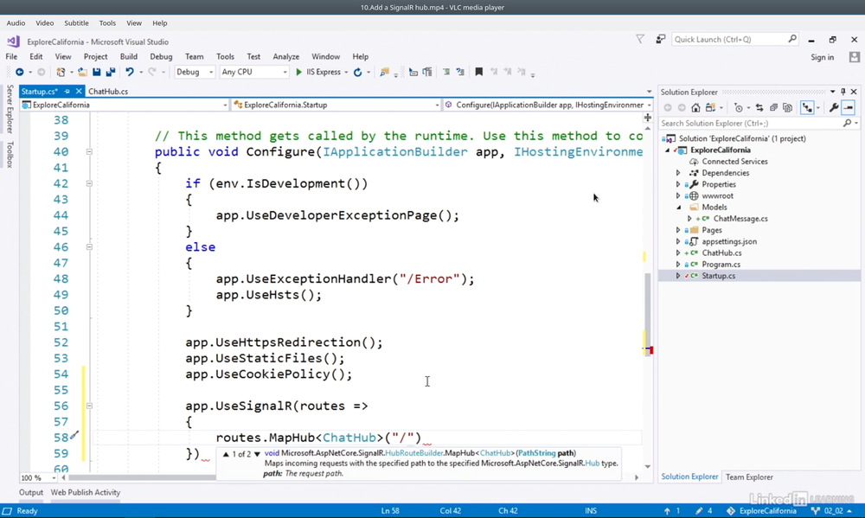Start debugging with the green IIS Express arrow
Screen dimensions: 865x518
click(298, 73)
